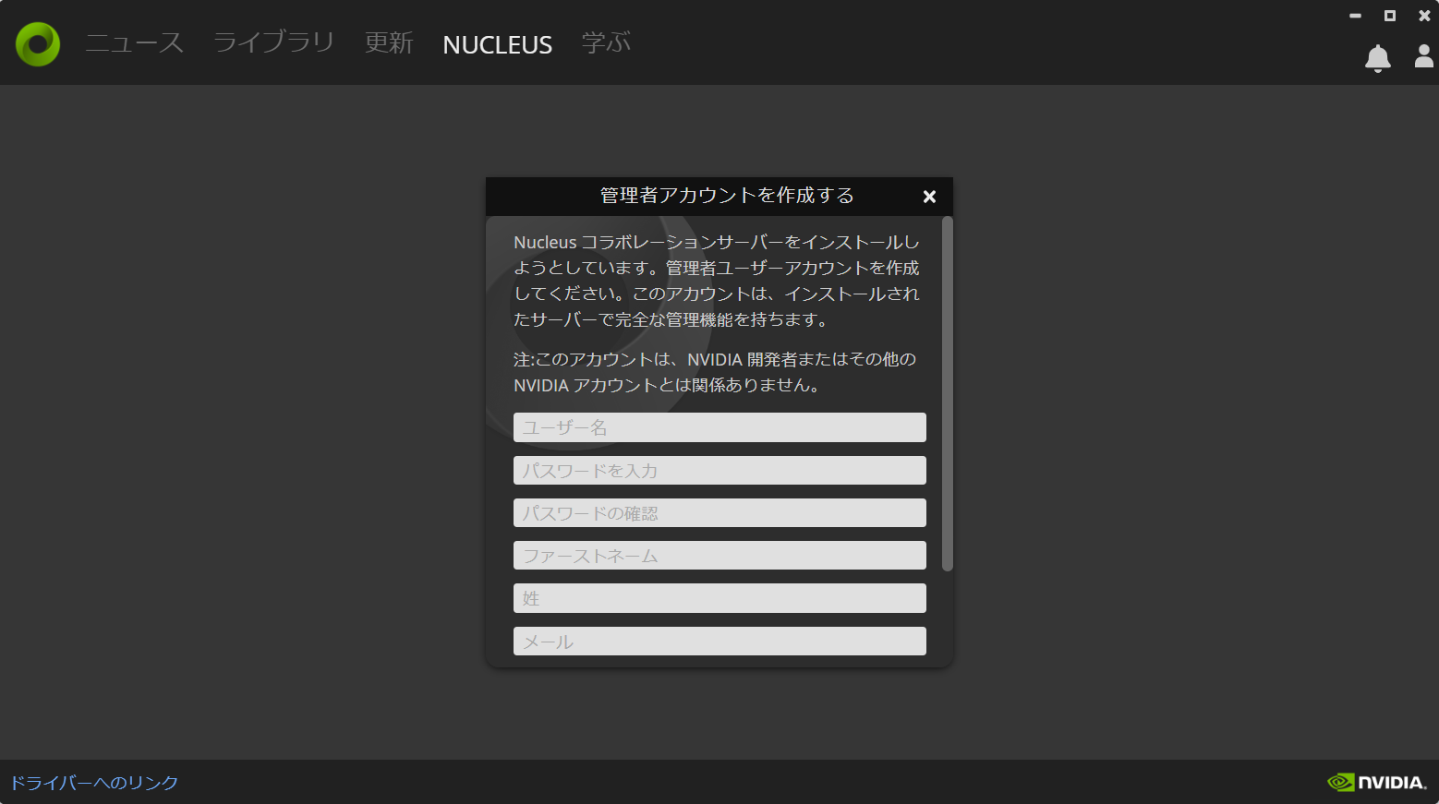Open the ライブラリ section
The width and height of the screenshot is (1439, 804).
[272, 43]
